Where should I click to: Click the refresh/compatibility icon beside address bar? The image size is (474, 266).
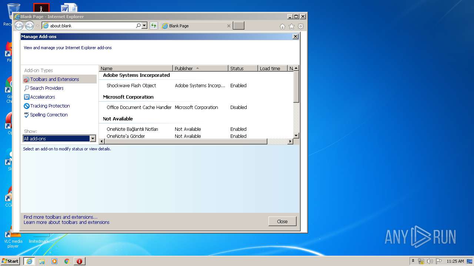pyautogui.click(x=153, y=25)
